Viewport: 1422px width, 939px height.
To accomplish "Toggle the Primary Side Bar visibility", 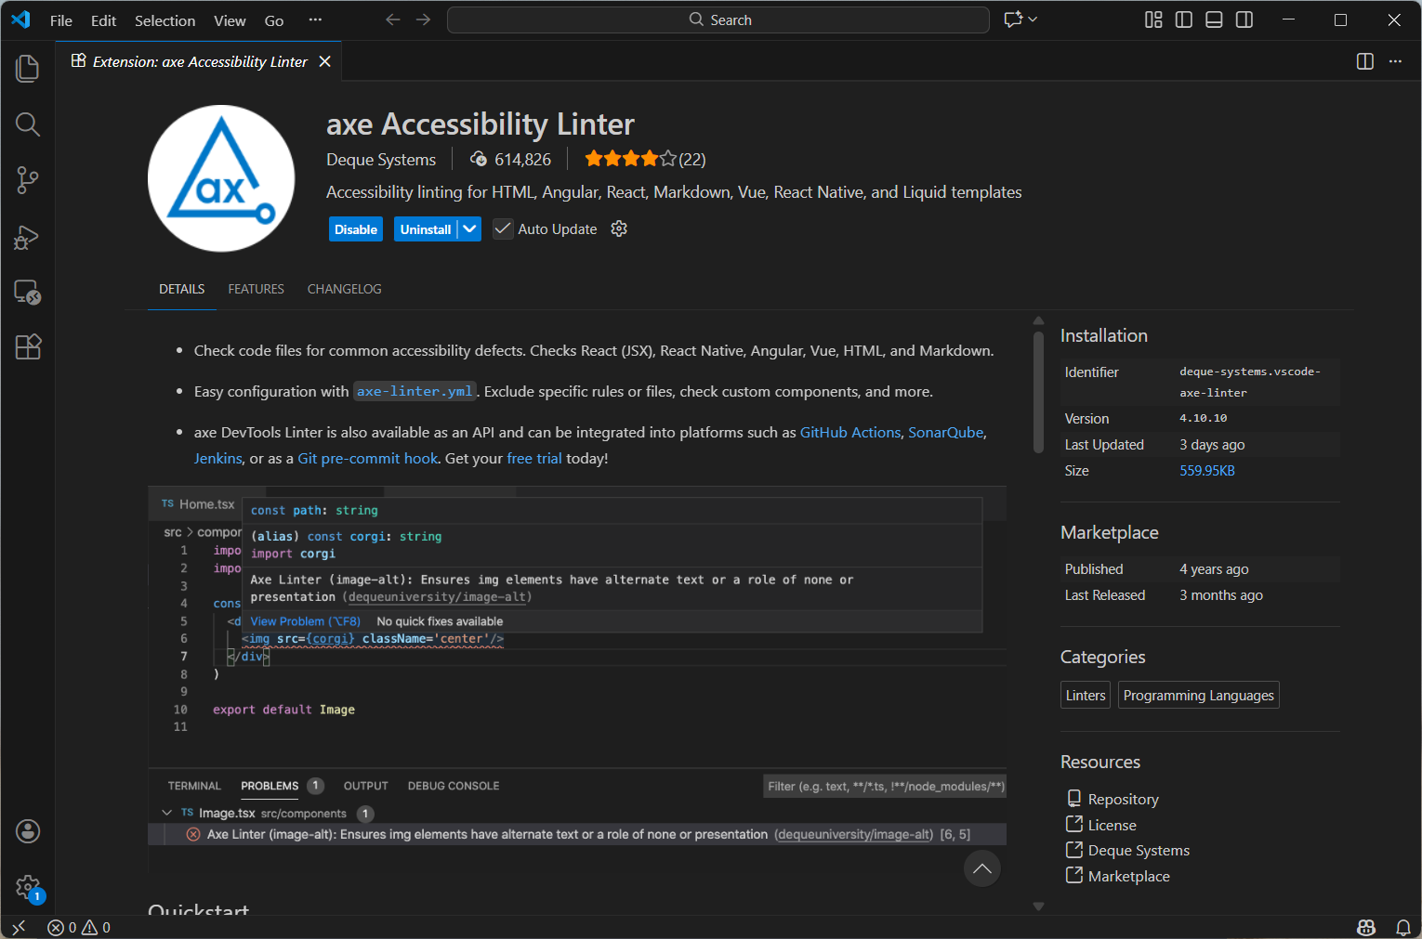I will pyautogui.click(x=1183, y=19).
